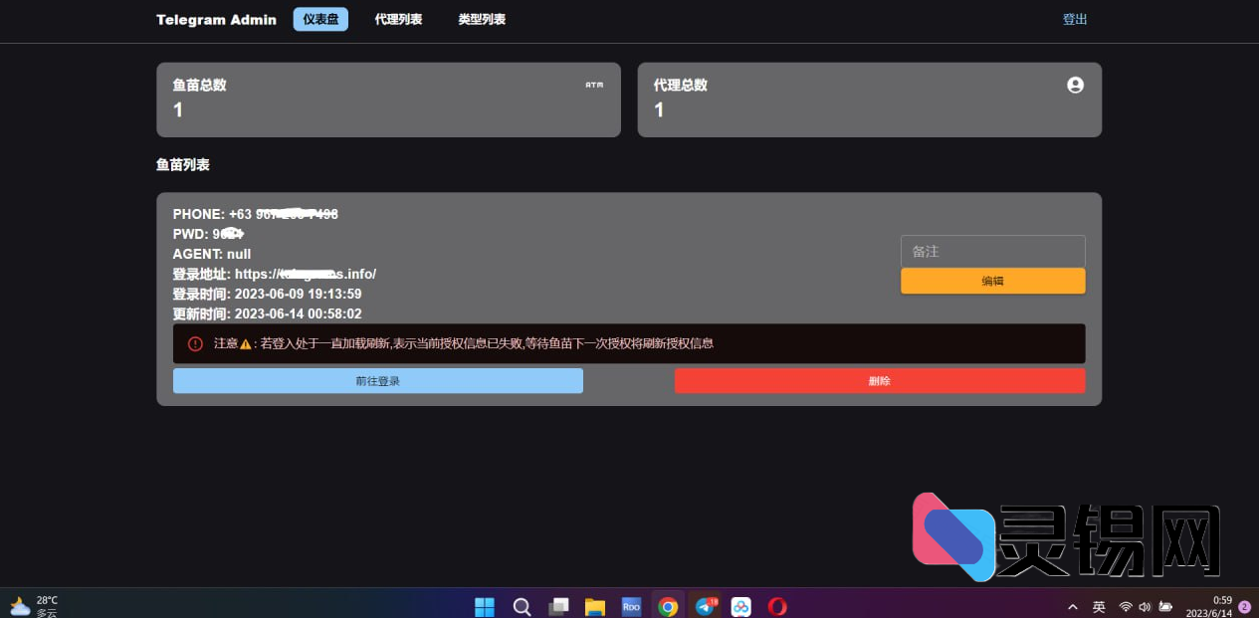The height and width of the screenshot is (618, 1259).
Task: Switch to the 类型列表 tab
Action: [481, 19]
